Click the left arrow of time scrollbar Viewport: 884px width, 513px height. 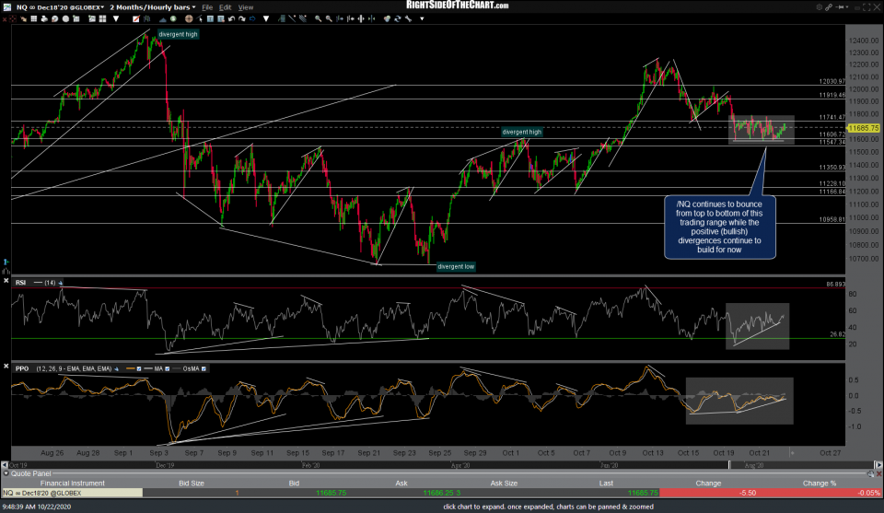click(5, 465)
